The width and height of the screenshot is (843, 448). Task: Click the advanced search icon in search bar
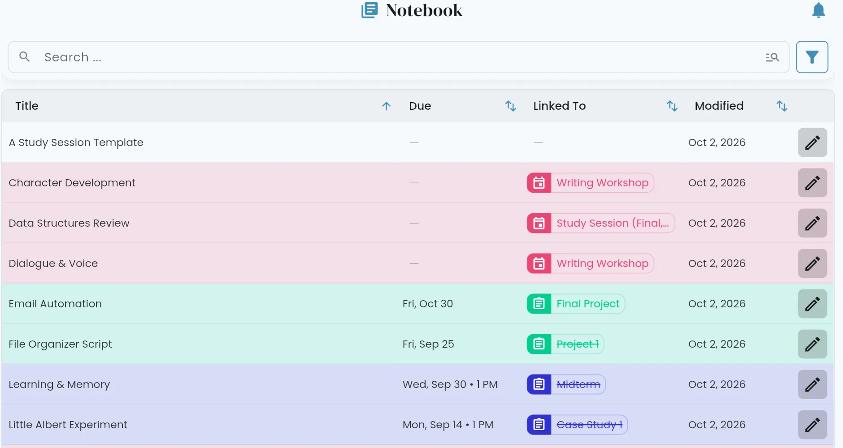point(772,57)
